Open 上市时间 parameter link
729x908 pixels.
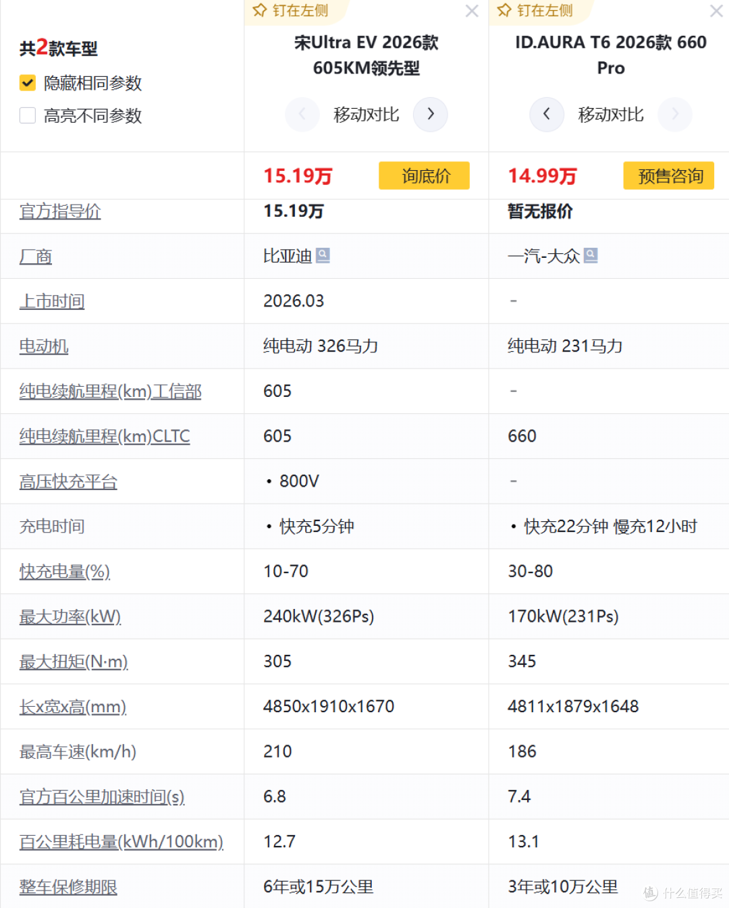[x=52, y=301]
